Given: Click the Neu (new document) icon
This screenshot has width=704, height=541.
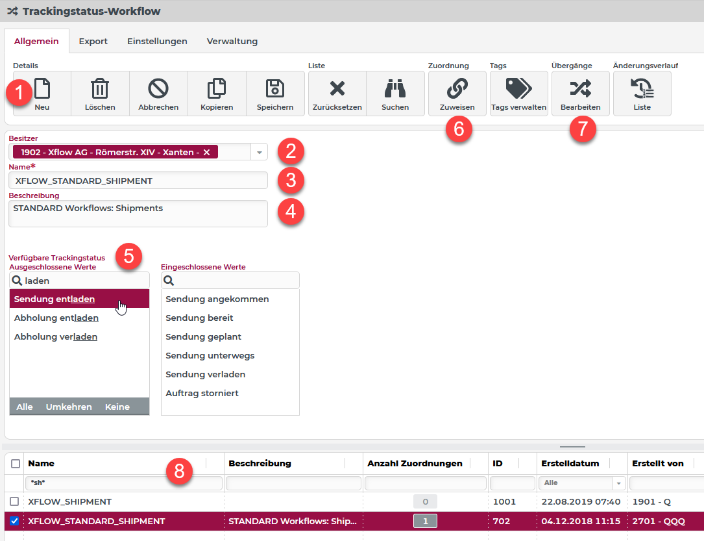Looking at the screenshot, I should click(42, 88).
